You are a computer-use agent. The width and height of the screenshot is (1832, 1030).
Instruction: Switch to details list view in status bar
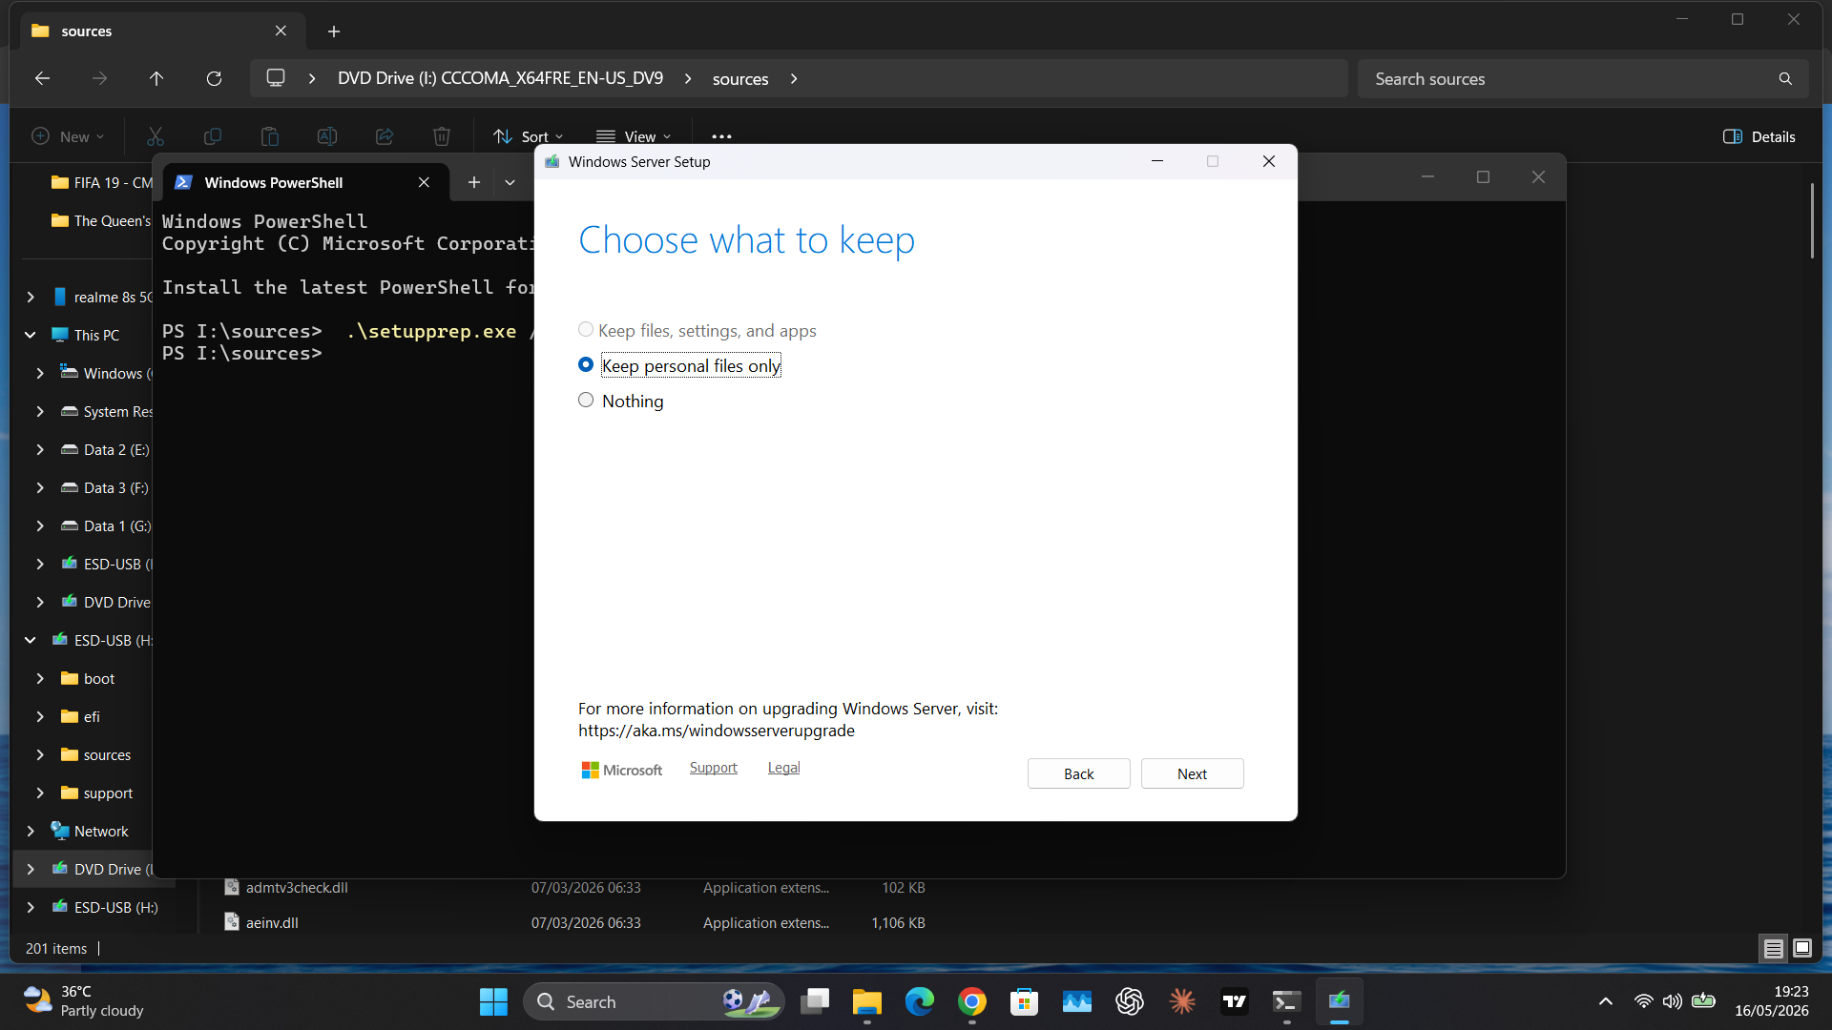click(1773, 948)
